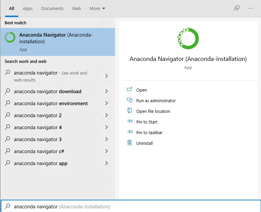
Task: Select suggestion 'anaconda navigator 4'
Action: pos(58,127)
